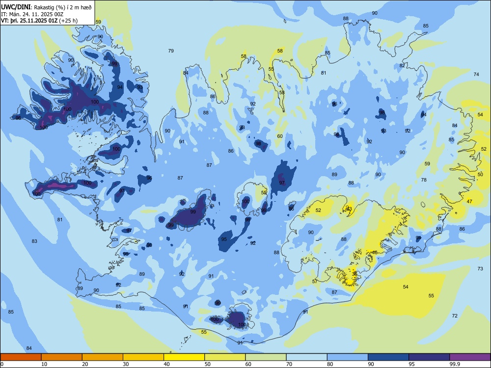Click the '95' legend scale label

pos(411,364)
